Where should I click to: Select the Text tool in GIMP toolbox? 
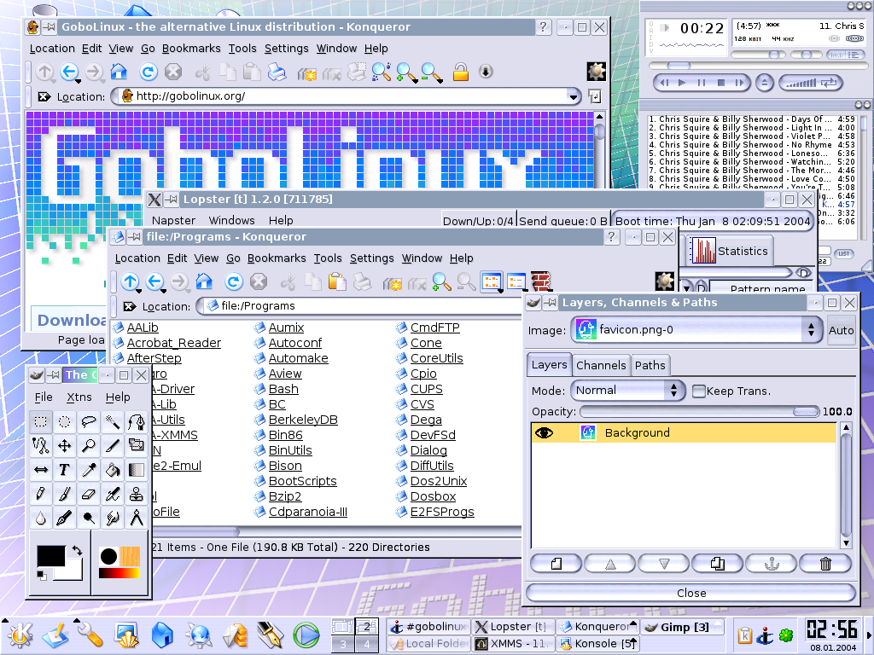[x=65, y=470]
